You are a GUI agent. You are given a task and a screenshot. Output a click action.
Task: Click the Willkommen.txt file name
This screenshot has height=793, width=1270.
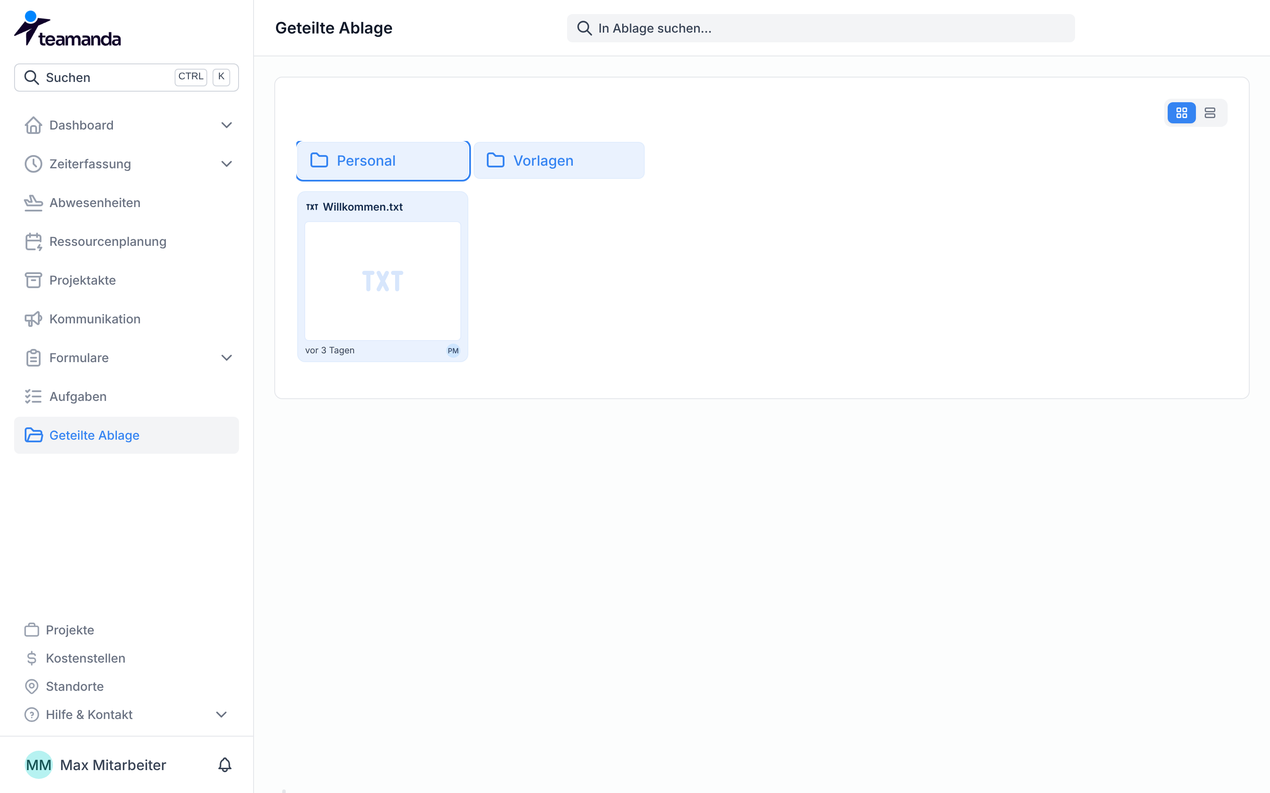(x=362, y=207)
